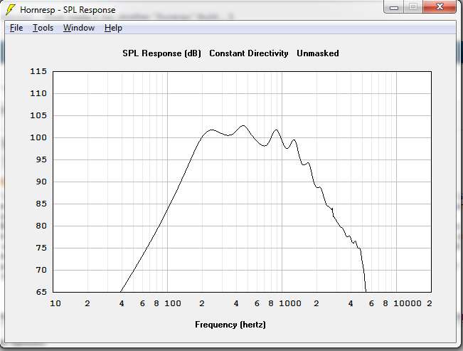
Task: Click the 70 value on the dB axis
Action: (x=41, y=270)
